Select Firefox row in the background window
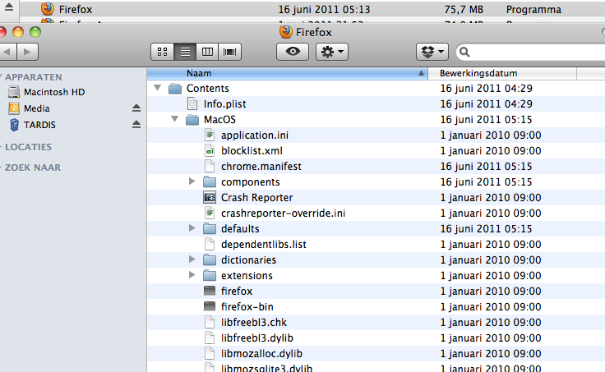The height and width of the screenshot is (372, 605). coord(312,9)
